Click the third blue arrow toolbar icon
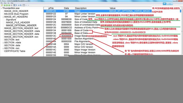This screenshot has width=183, height=103. tap(19, 5)
